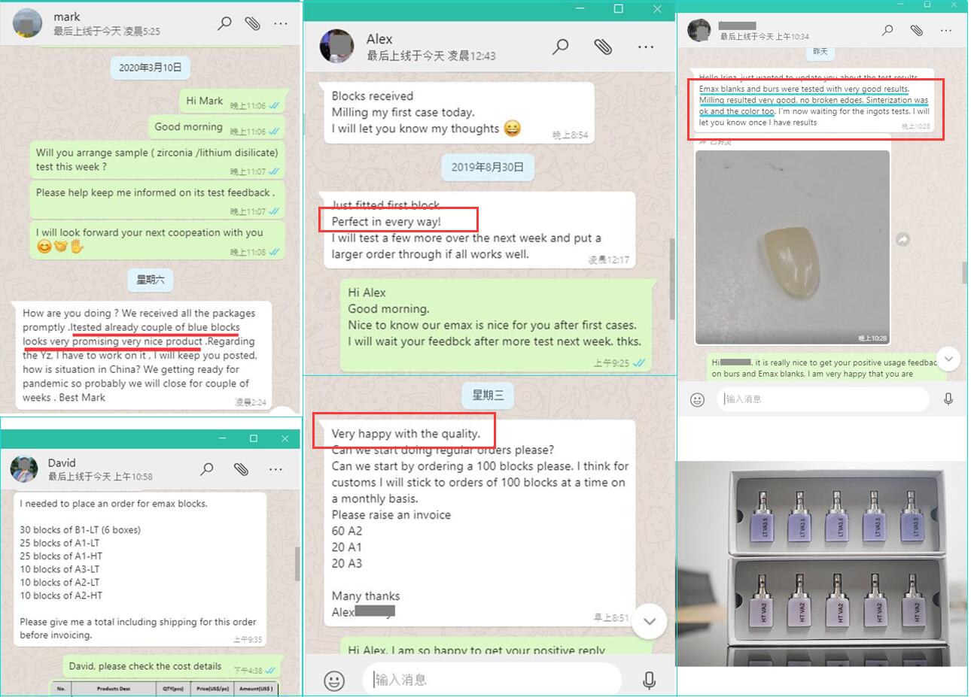Record voice message in Alex's chat
Image resolution: width=971 pixels, height=697 pixels.
[649, 680]
